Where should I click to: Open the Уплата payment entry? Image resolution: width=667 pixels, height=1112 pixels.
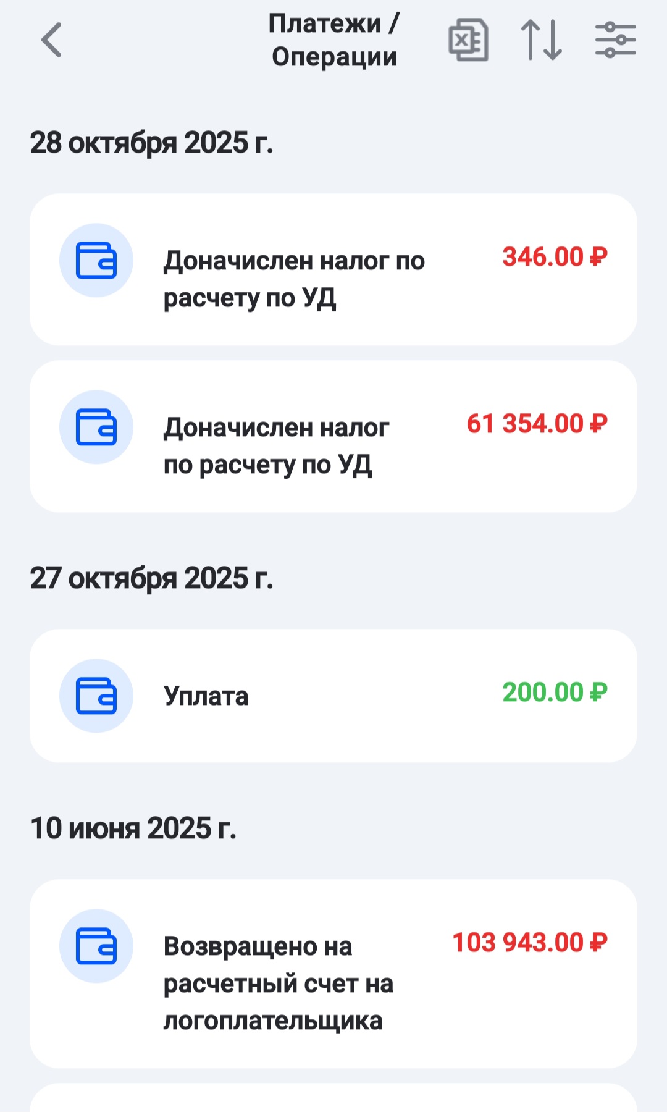click(x=206, y=696)
